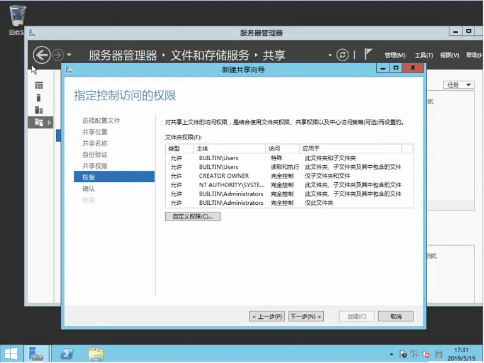Select file and storage services sidebar icon
The height and width of the screenshot is (363, 484).
click(x=39, y=122)
